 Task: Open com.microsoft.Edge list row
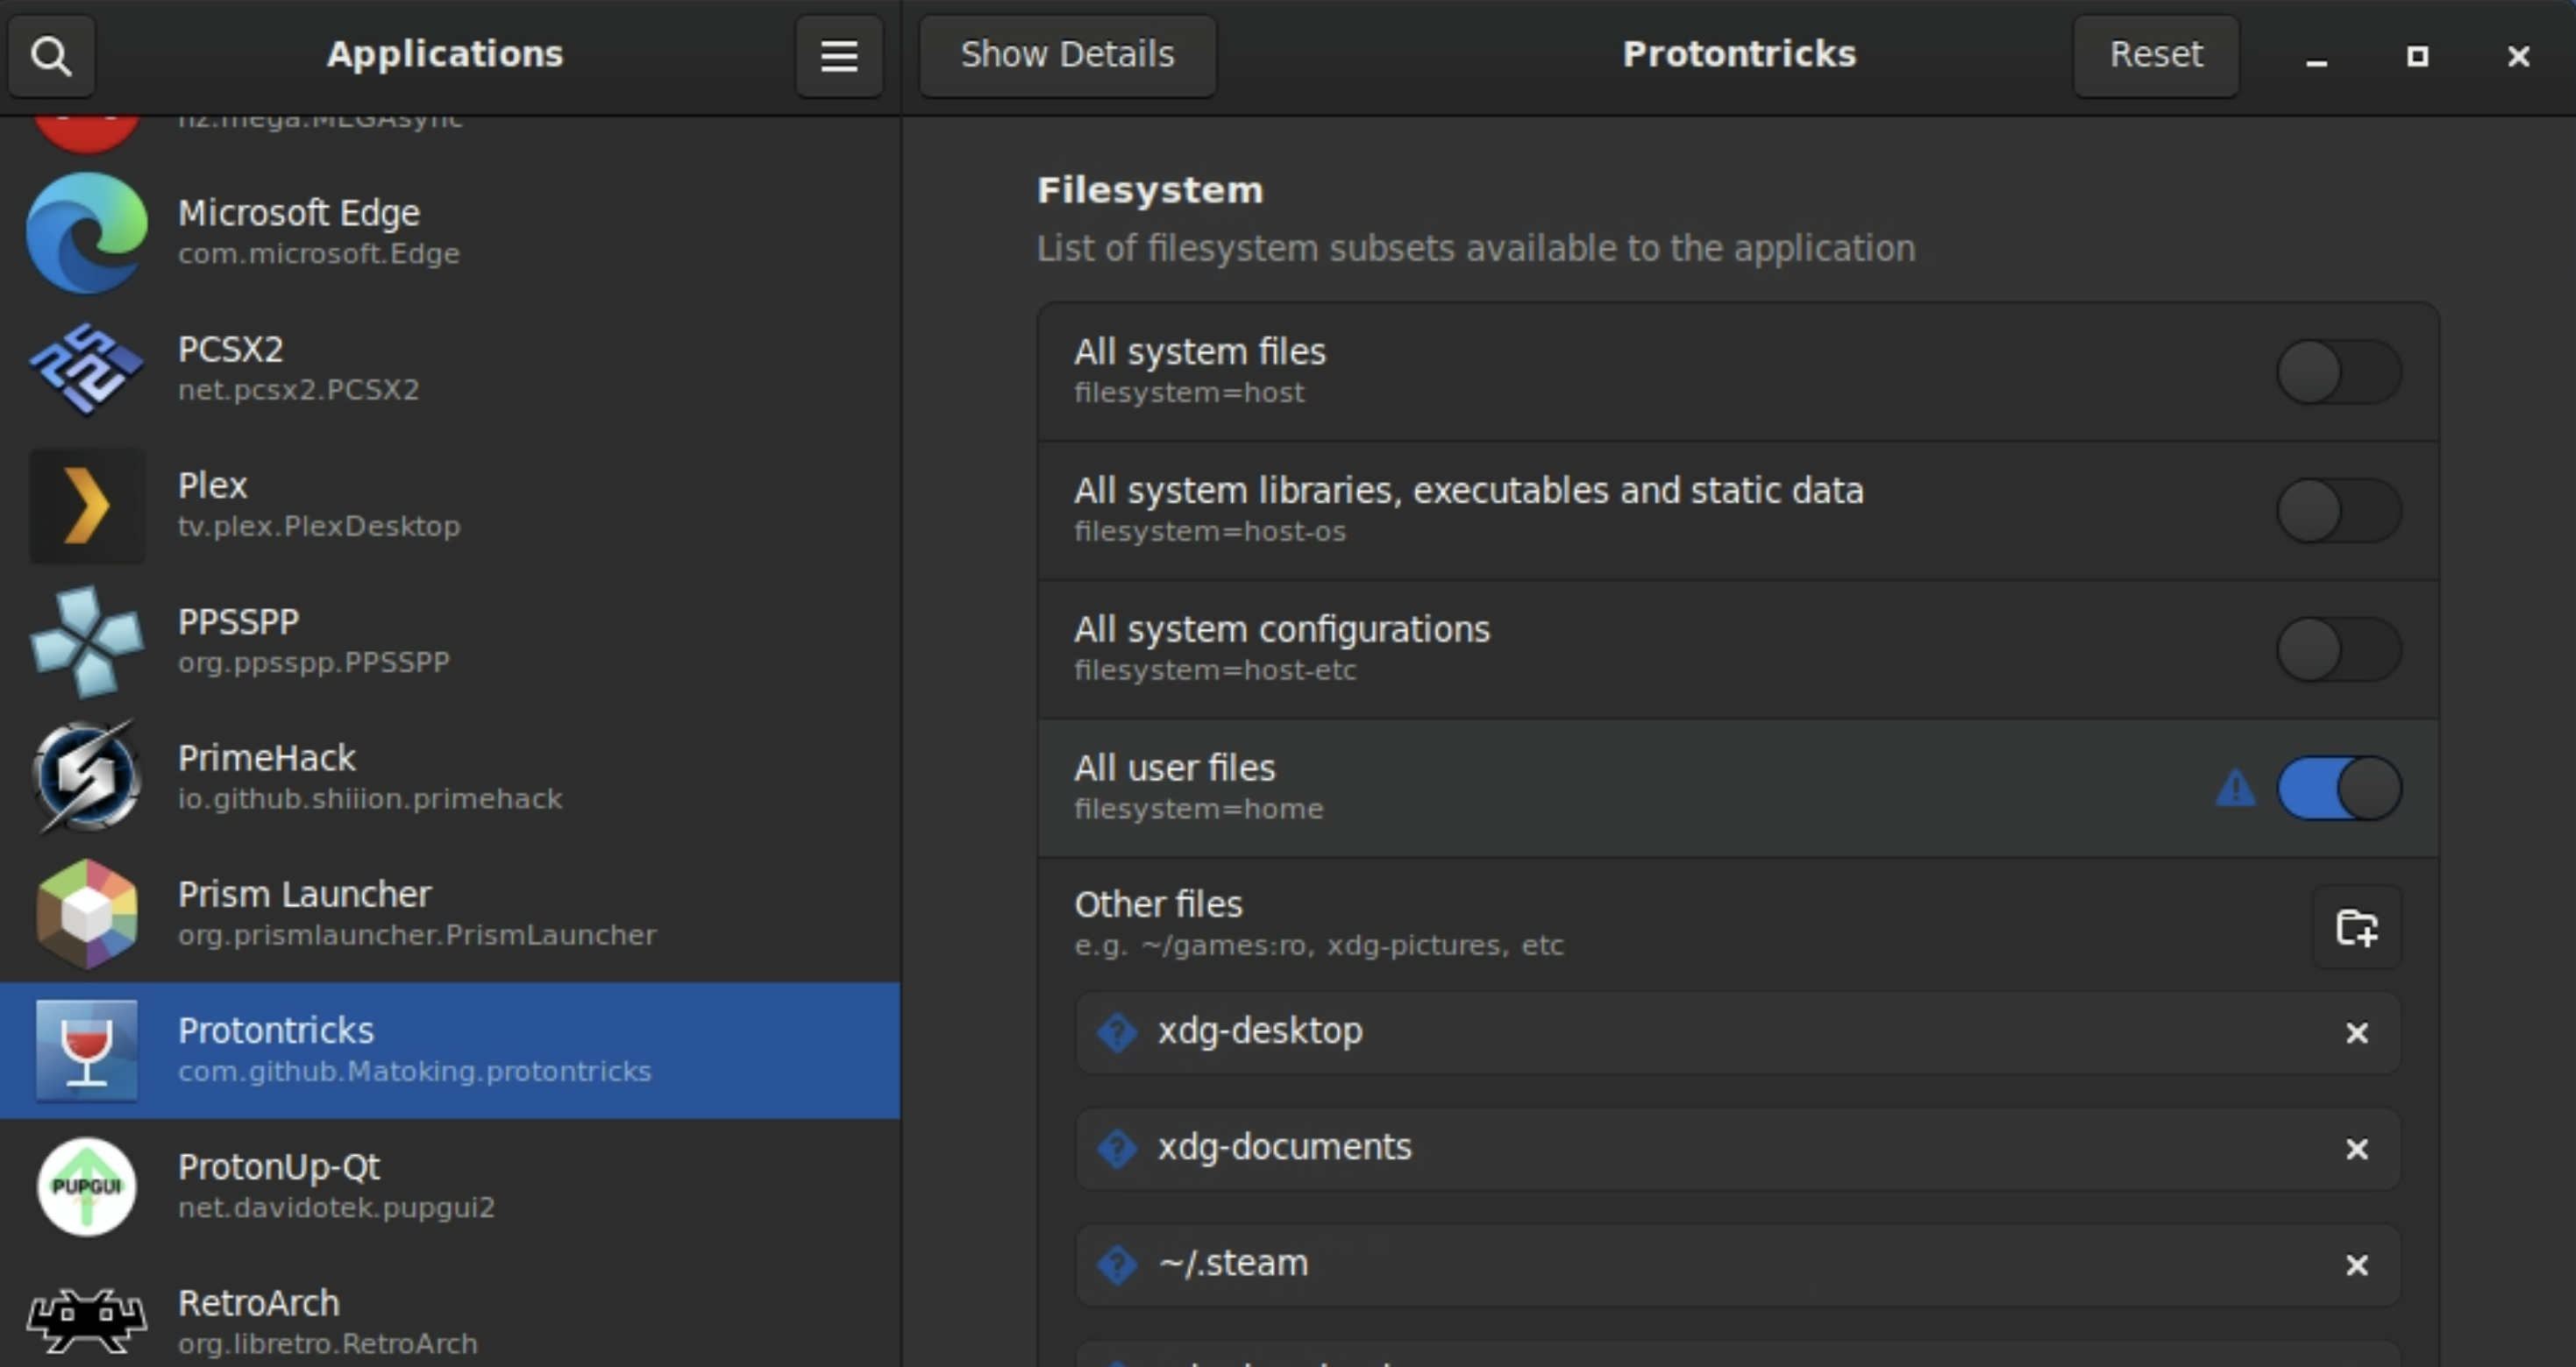click(x=450, y=233)
